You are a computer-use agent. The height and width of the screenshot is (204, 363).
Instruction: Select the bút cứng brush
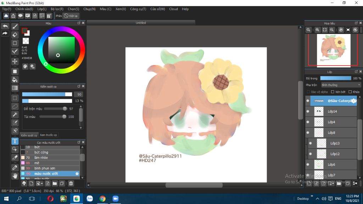click(50, 152)
